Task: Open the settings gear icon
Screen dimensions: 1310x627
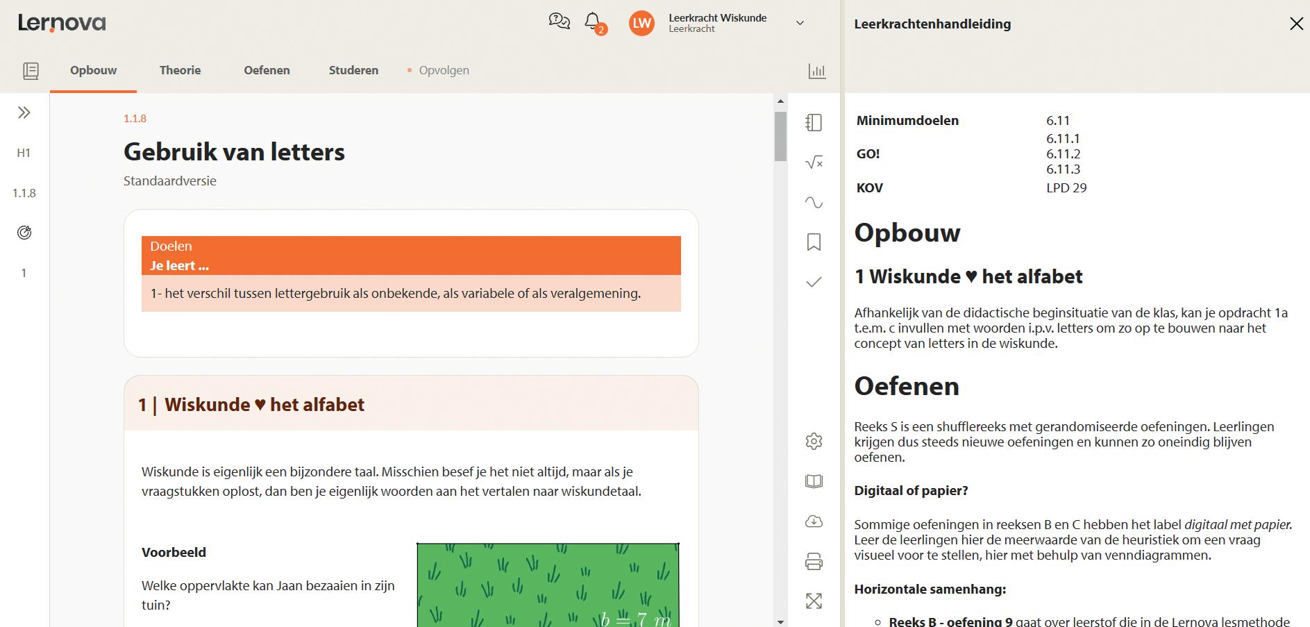Action: pos(814,442)
